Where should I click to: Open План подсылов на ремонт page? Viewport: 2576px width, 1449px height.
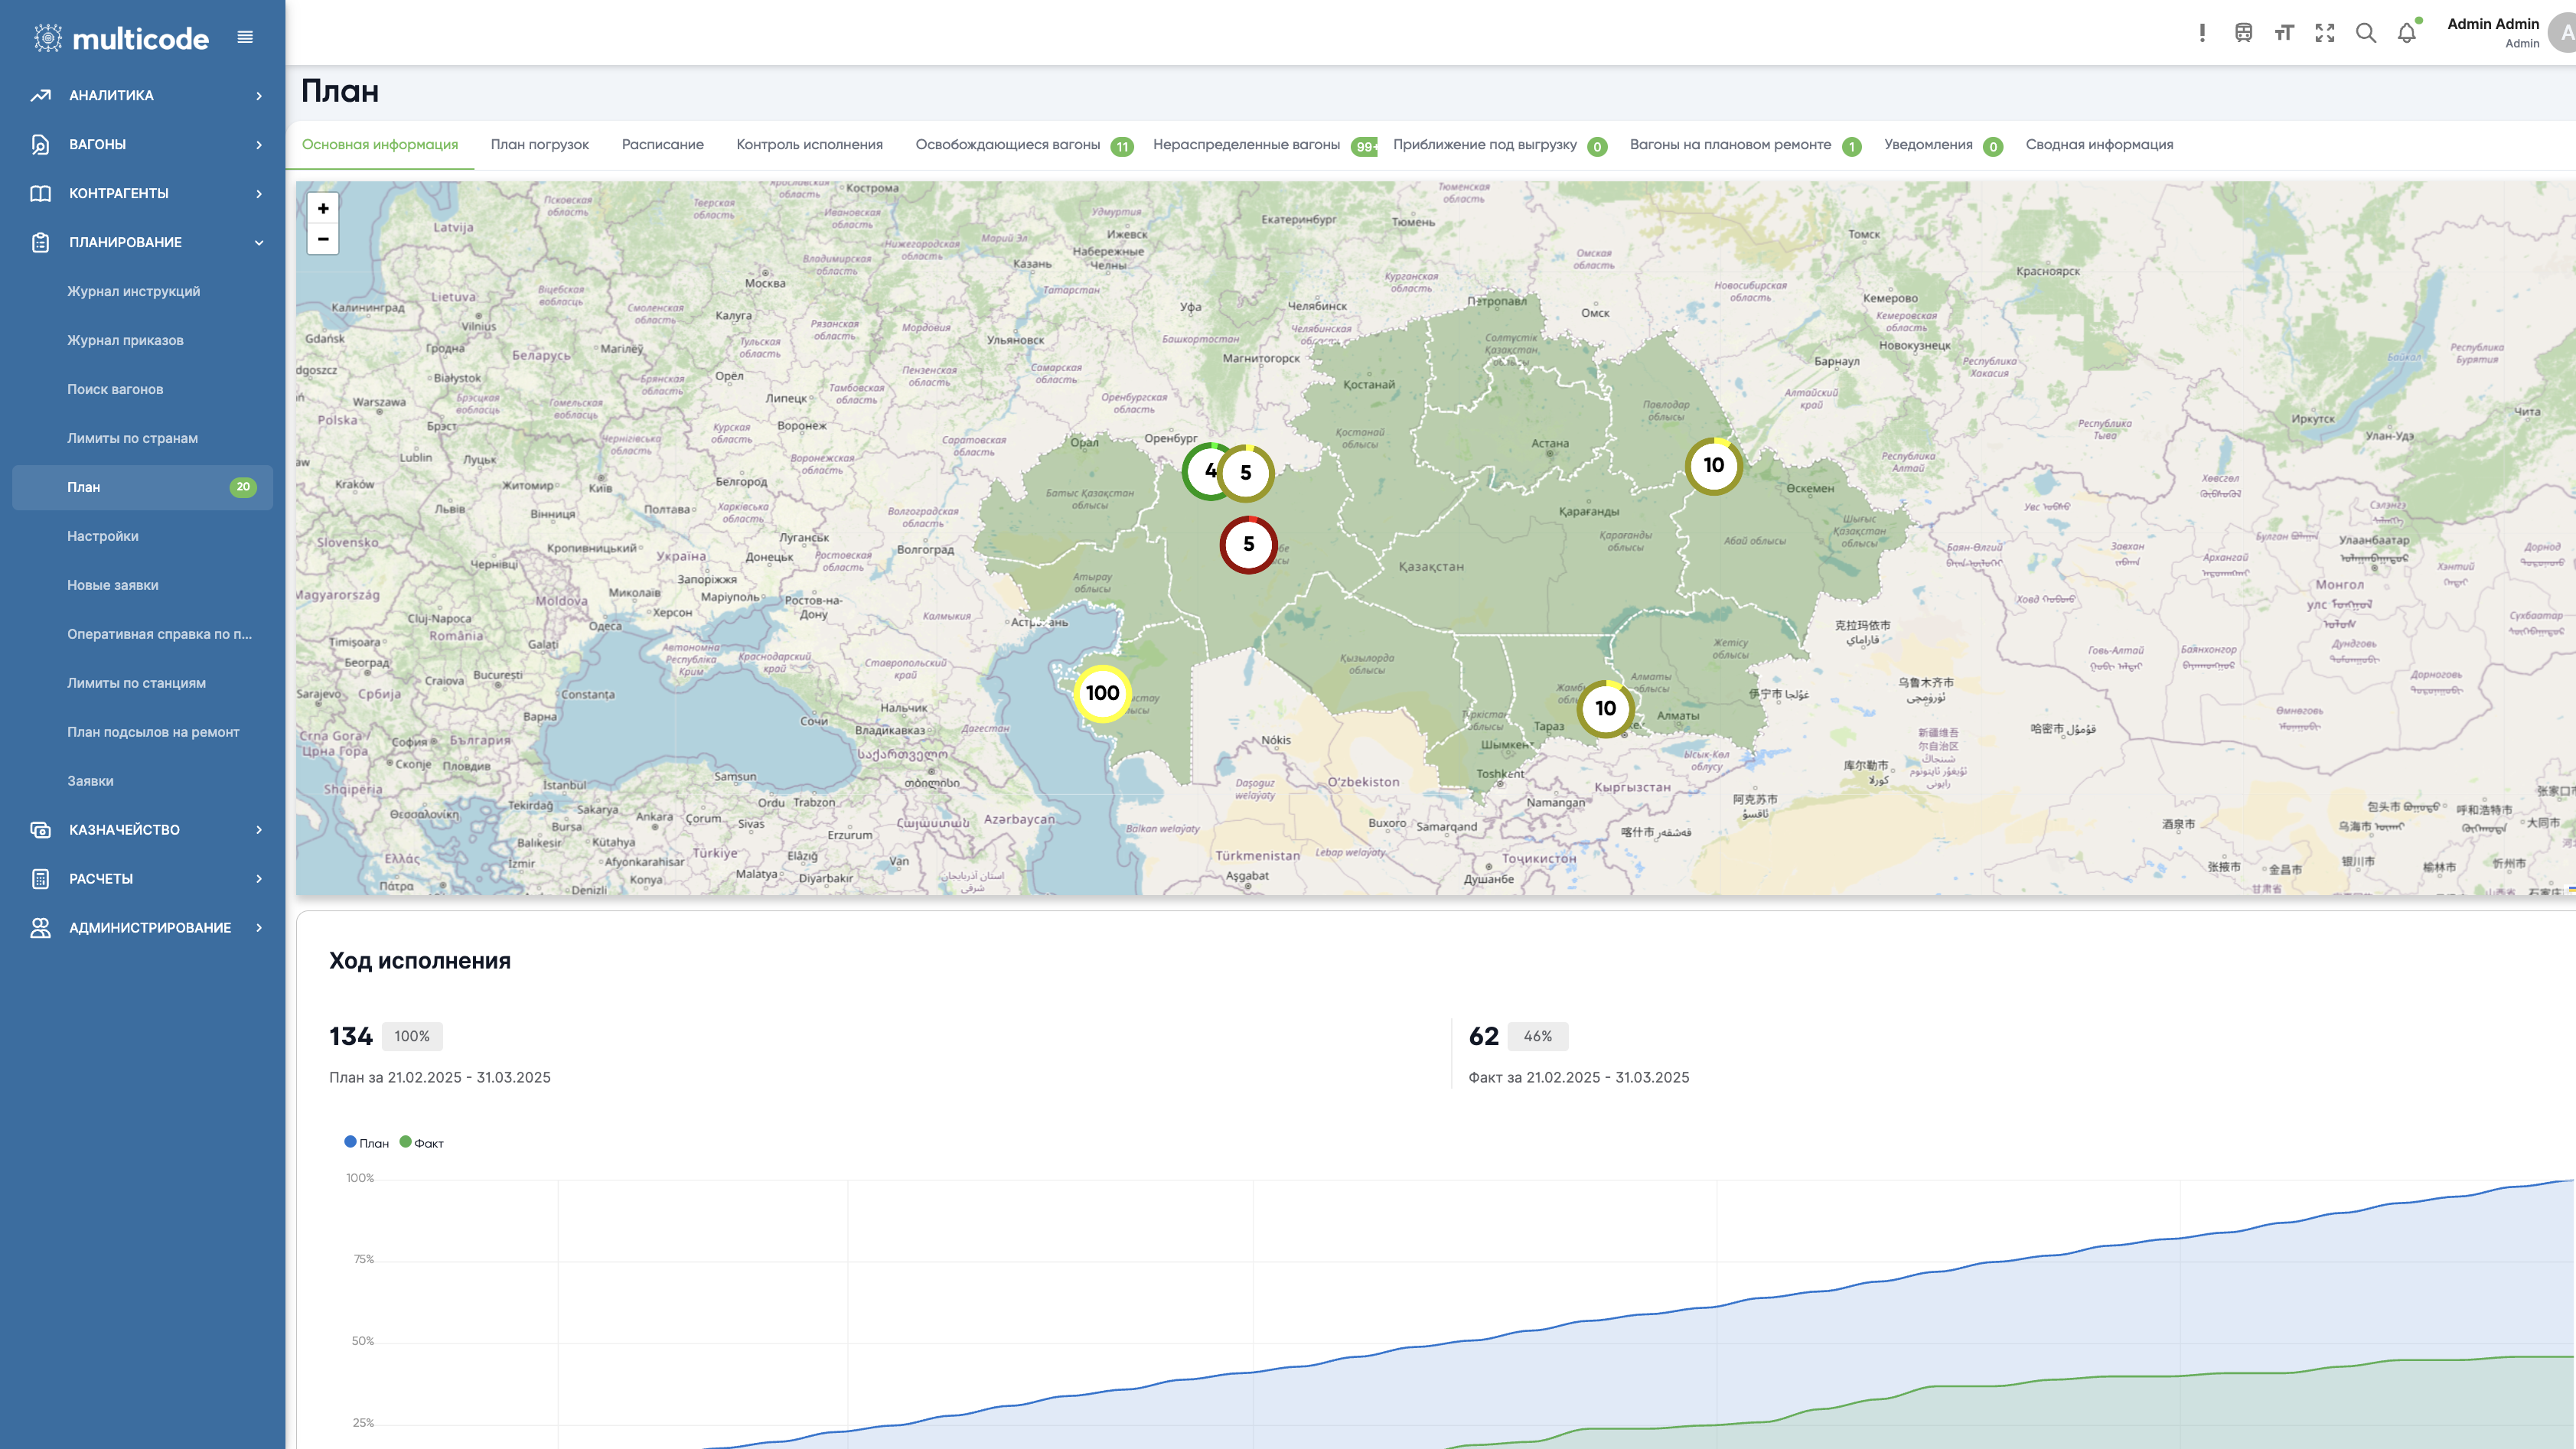coord(153,732)
